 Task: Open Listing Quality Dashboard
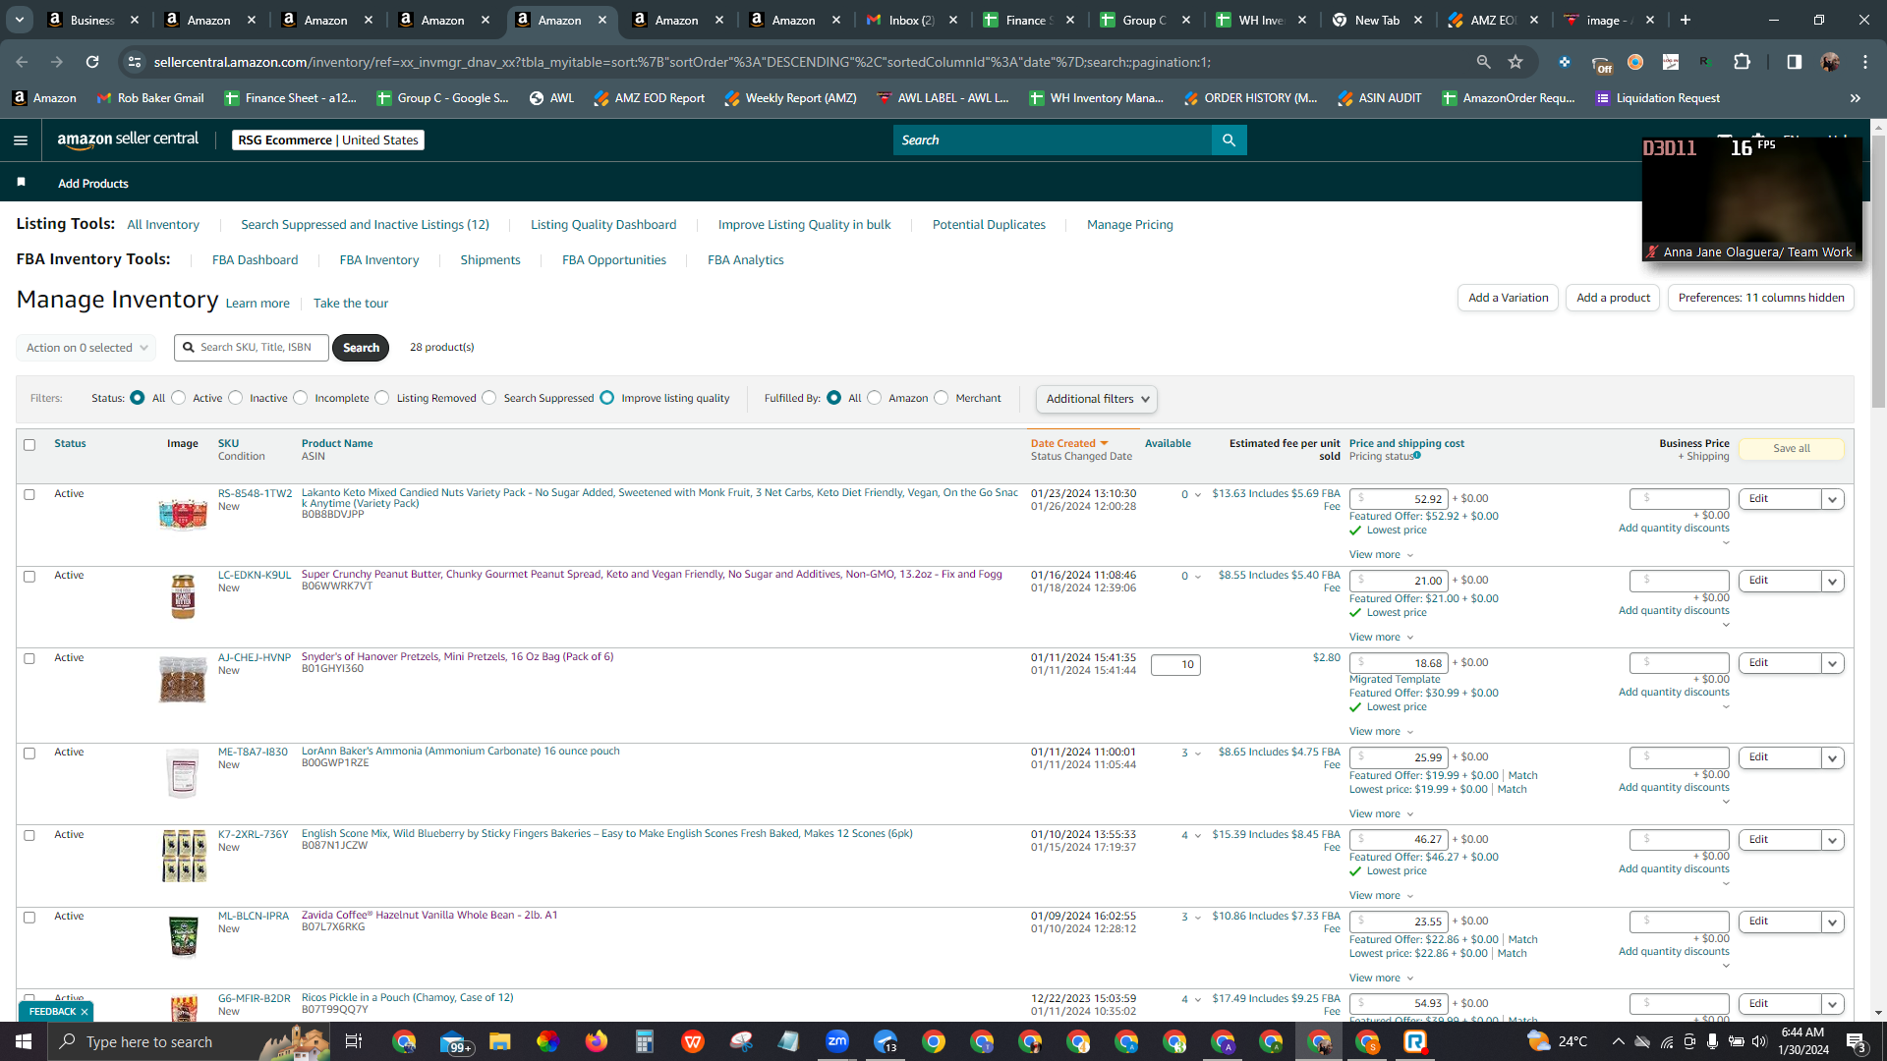pyautogui.click(x=603, y=225)
